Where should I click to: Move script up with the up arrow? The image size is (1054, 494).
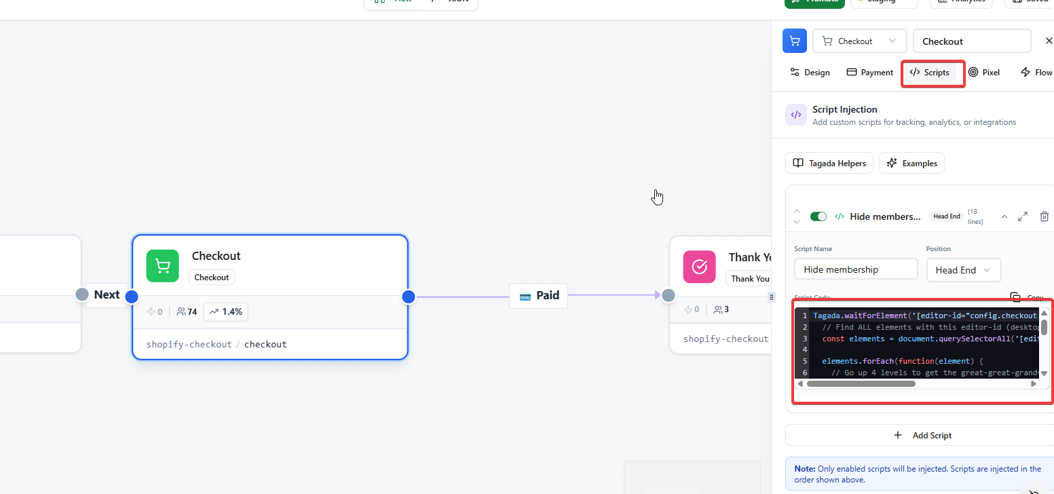point(797,211)
